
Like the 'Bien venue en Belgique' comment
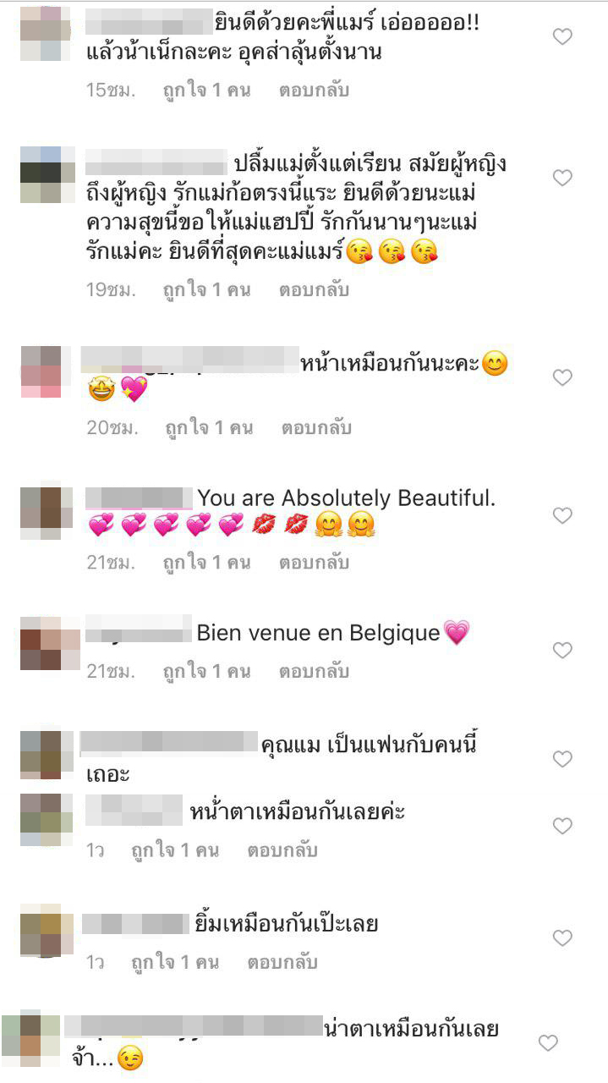point(562,650)
